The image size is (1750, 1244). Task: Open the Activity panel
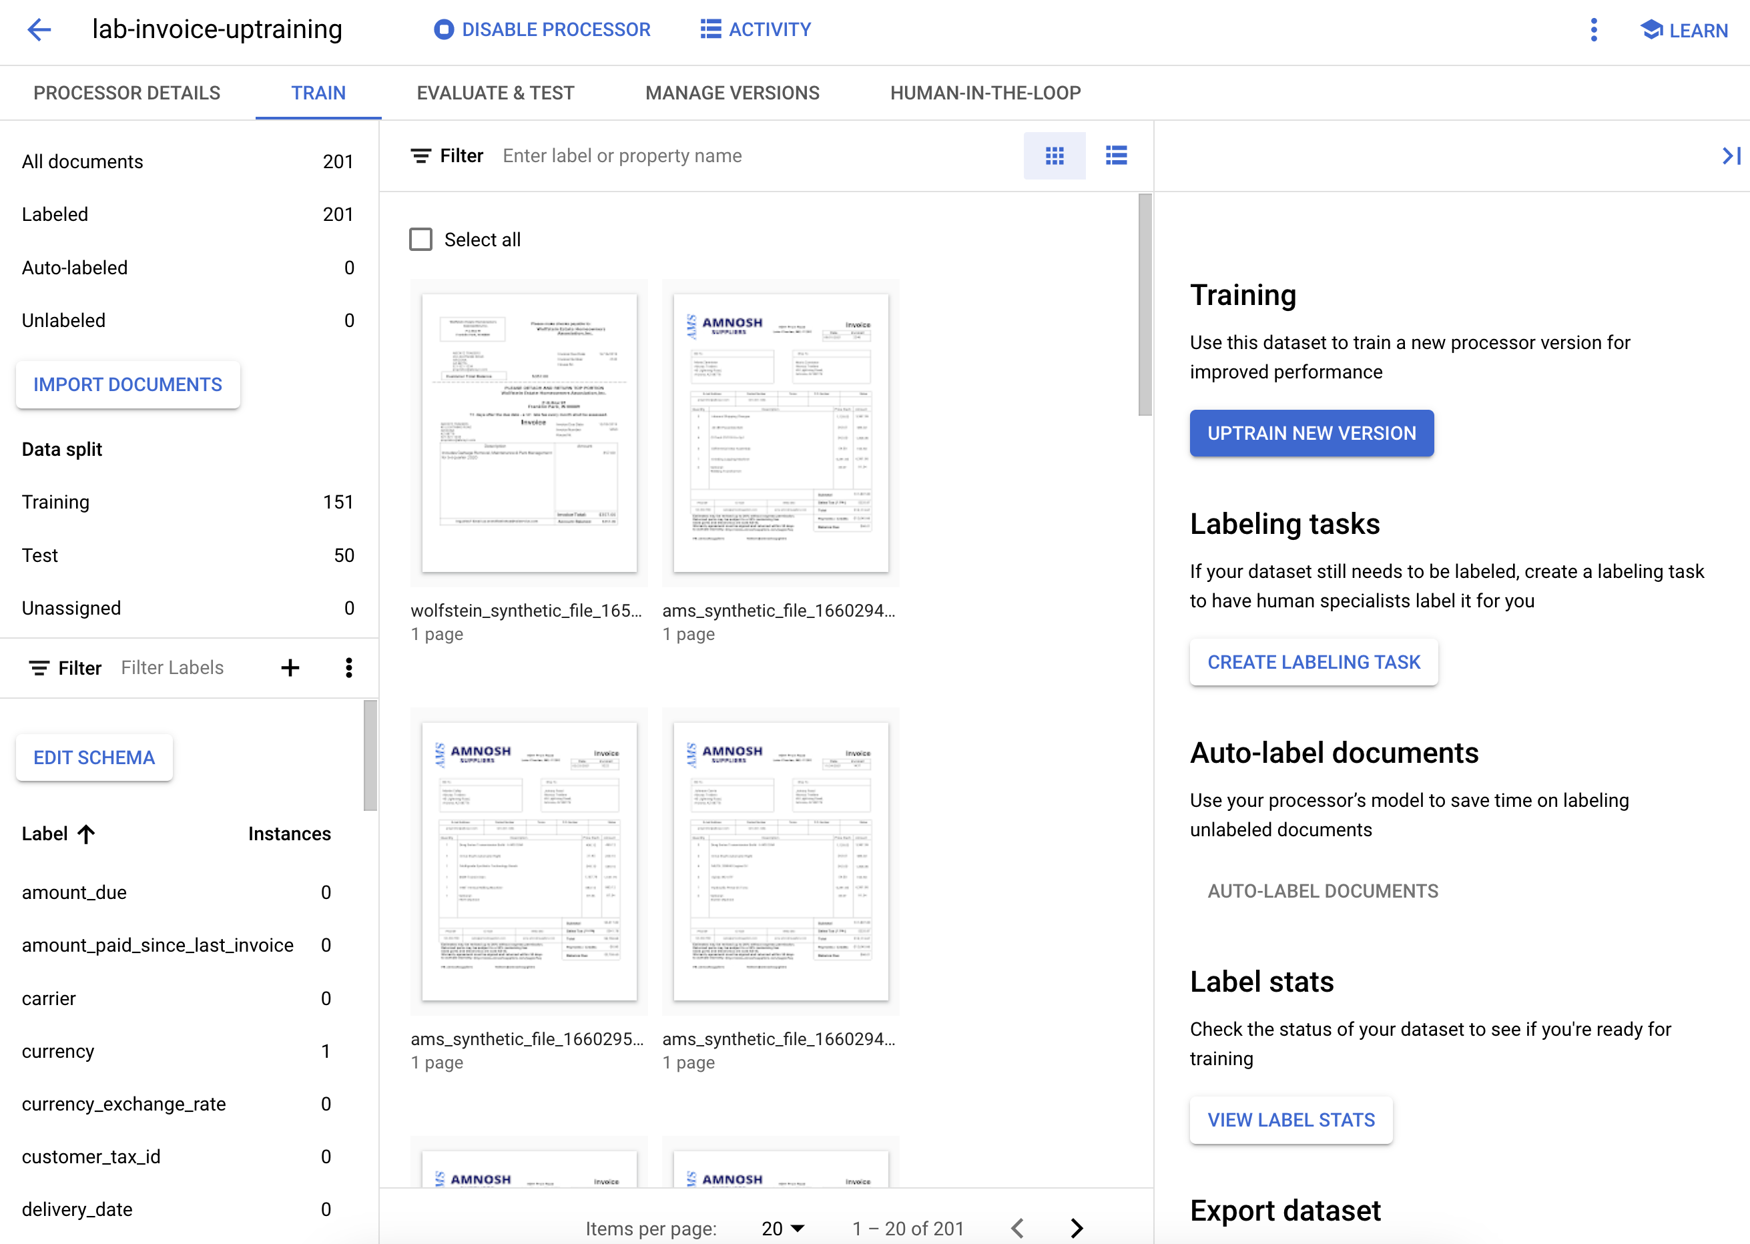(755, 30)
